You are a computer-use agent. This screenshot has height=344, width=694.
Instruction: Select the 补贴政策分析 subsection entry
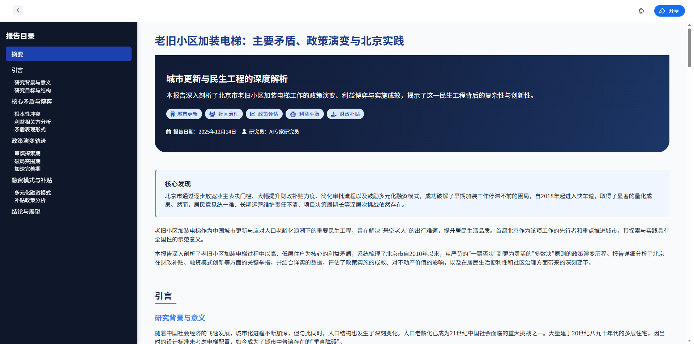(x=30, y=200)
